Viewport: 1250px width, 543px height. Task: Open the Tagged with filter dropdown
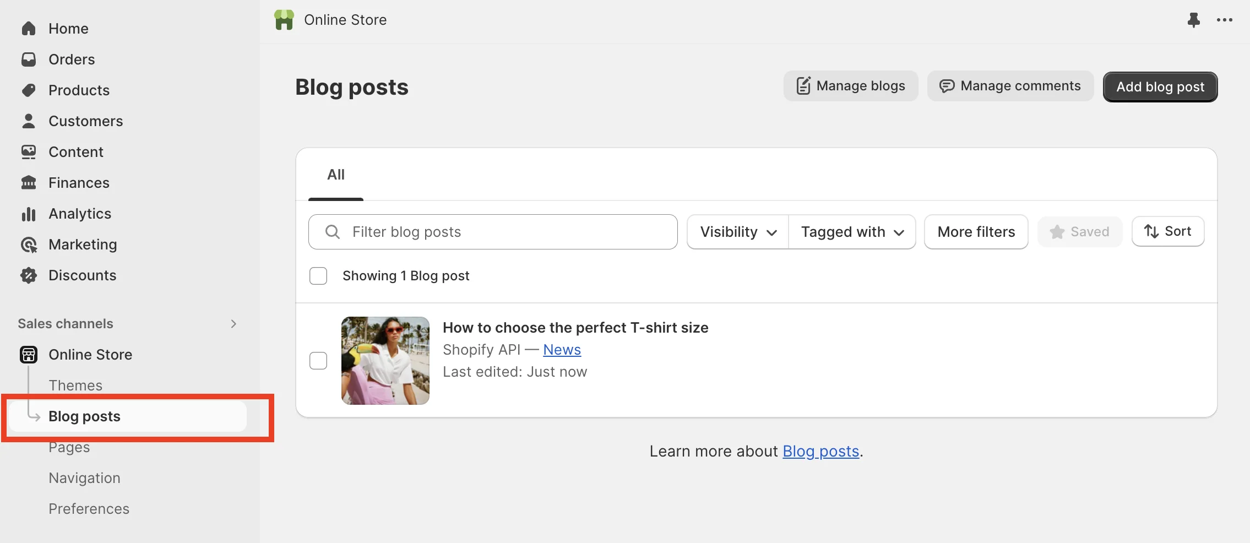[852, 232]
